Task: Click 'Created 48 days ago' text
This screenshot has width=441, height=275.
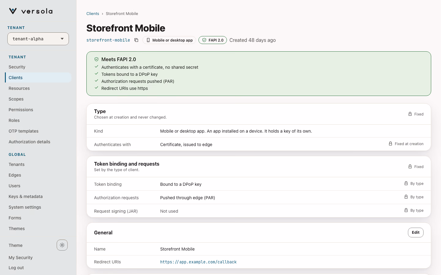Action: [253, 40]
